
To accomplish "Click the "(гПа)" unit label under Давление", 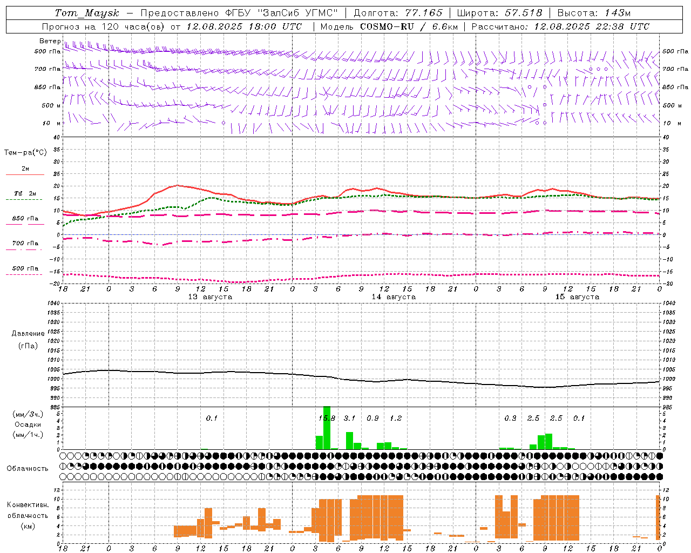I will pyautogui.click(x=28, y=346).
